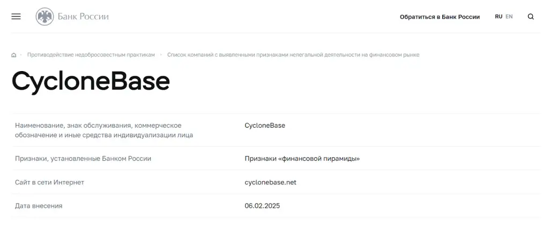Click the date value 06.02.2025

262,206
